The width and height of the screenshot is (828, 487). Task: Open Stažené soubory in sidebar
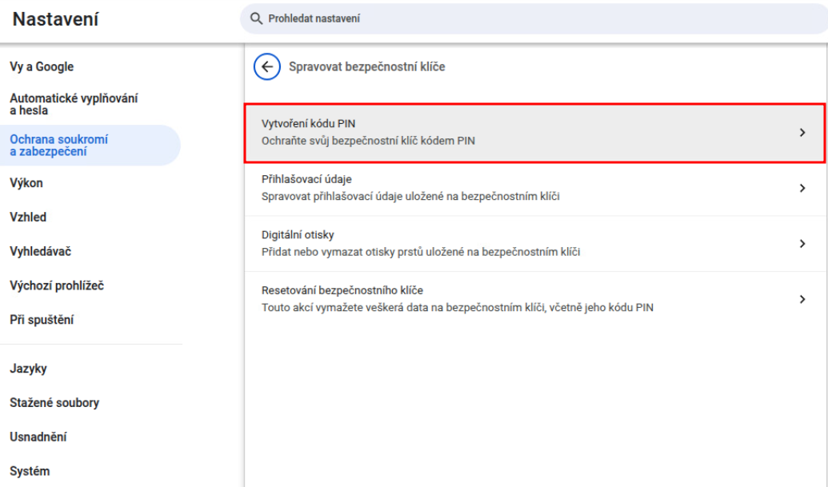(54, 403)
